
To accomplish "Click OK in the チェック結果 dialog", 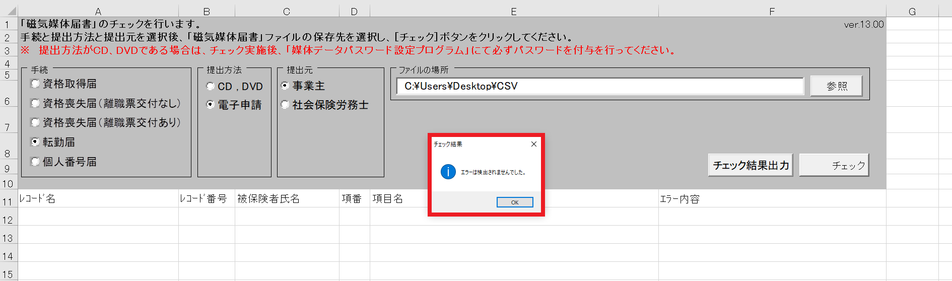I will pos(515,202).
